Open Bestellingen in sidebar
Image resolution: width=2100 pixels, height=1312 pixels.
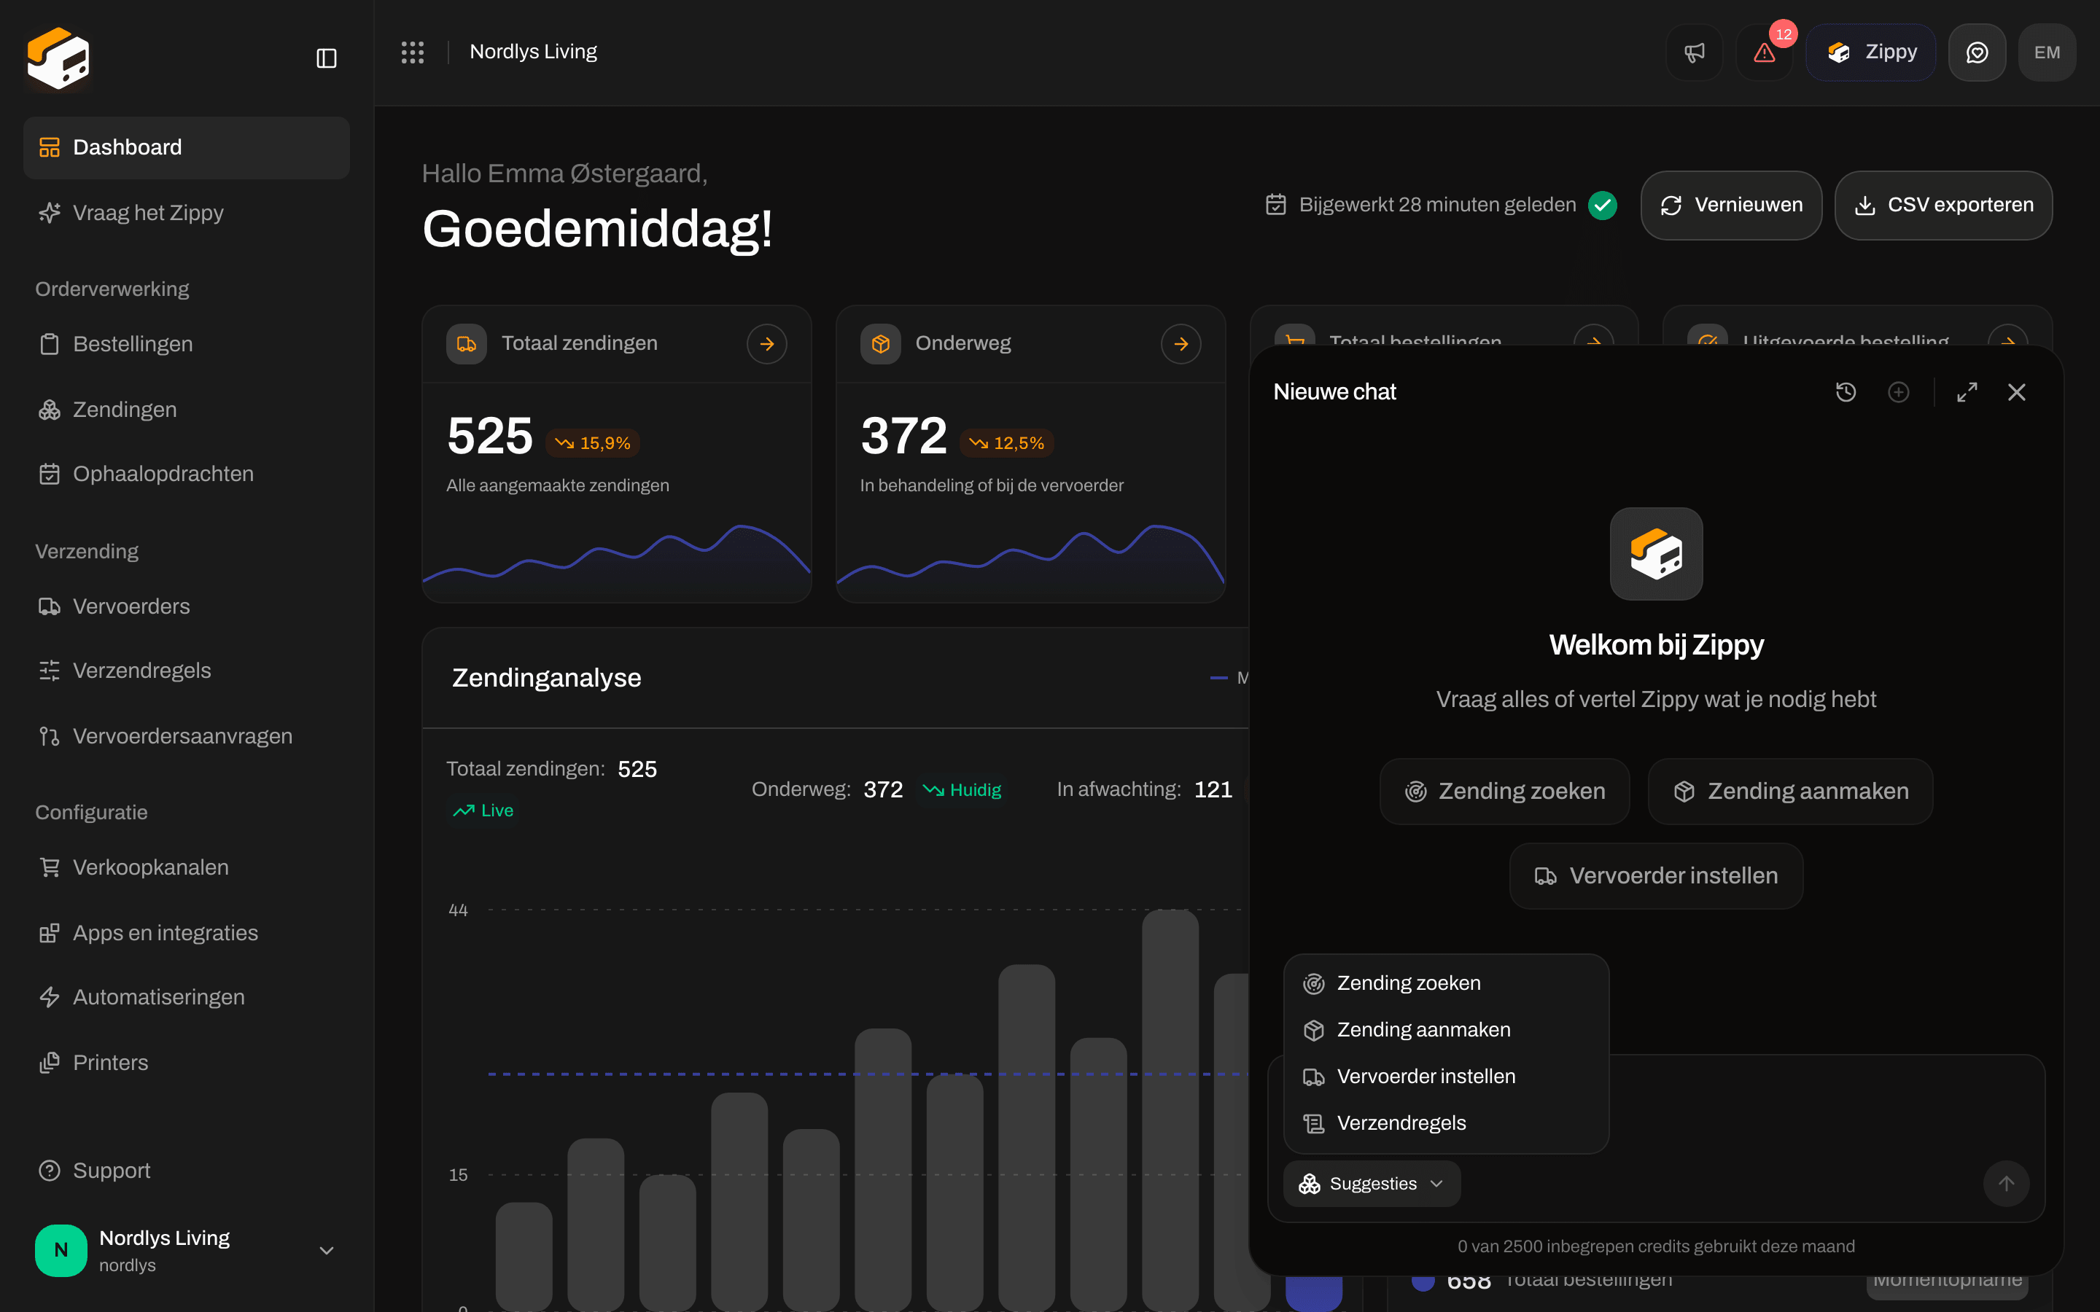point(187,343)
